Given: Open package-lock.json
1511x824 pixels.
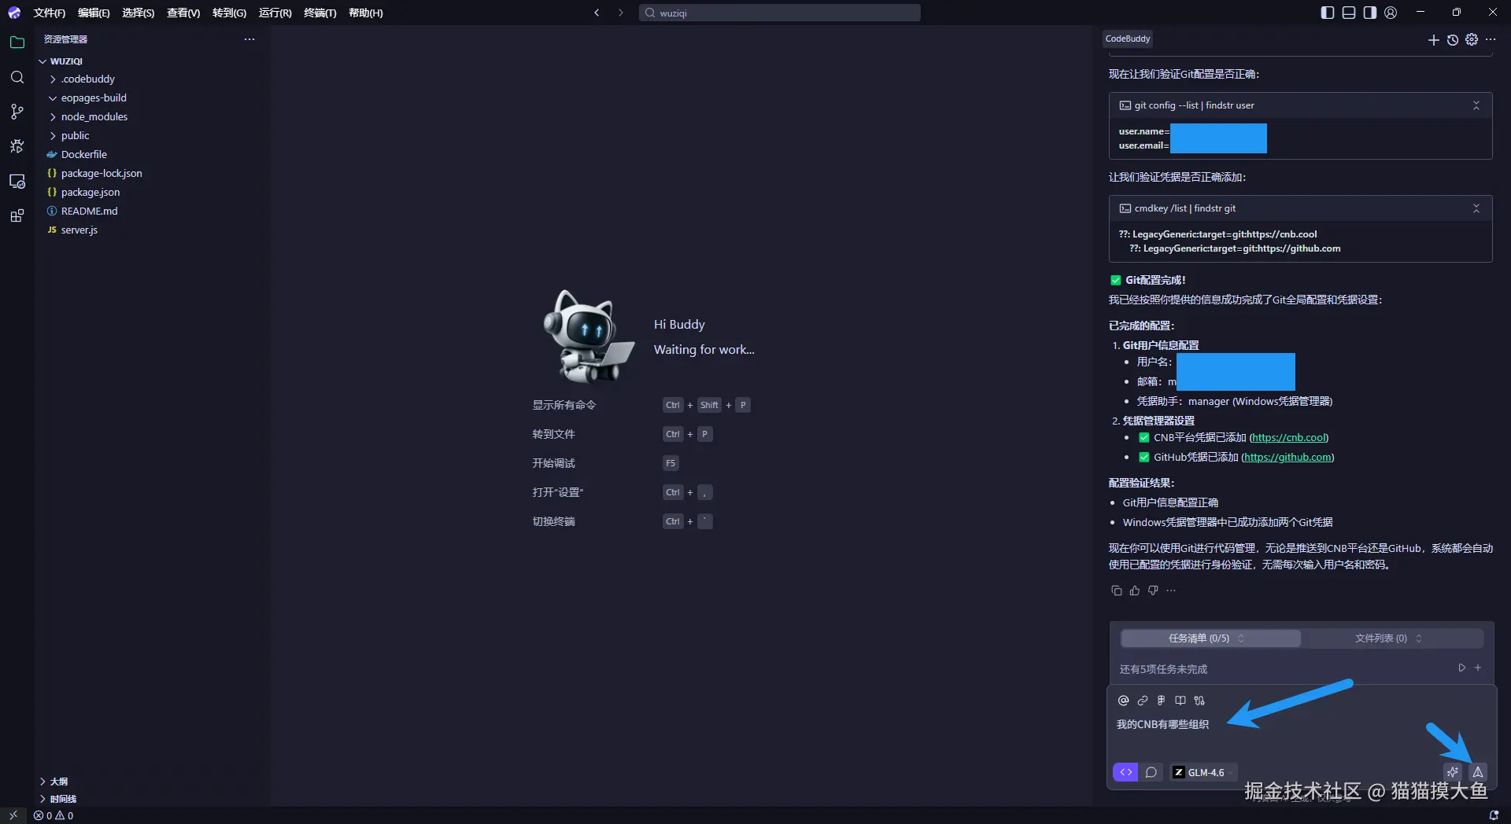Looking at the screenshot, I should pyautogui.click(x=102, y=174).
